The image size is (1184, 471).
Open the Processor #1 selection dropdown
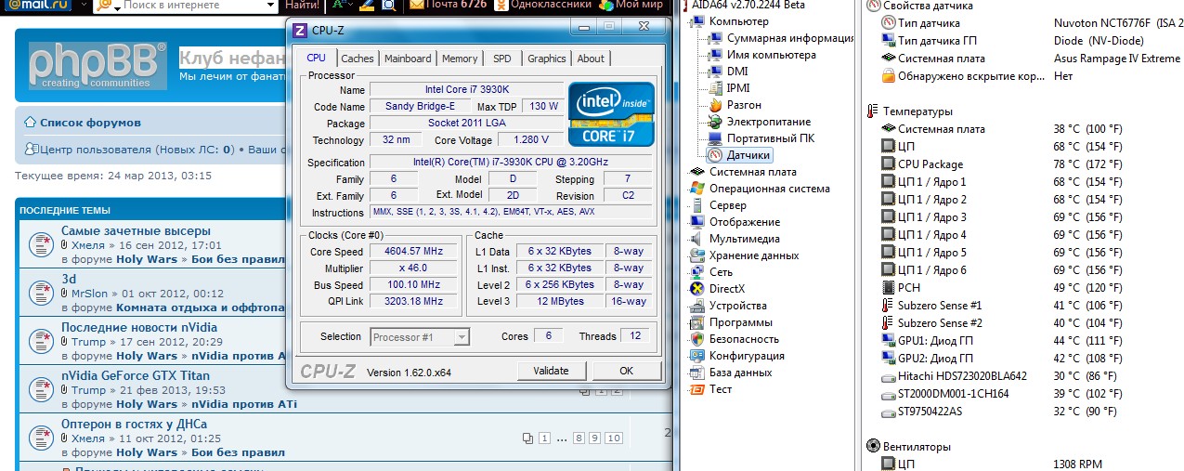pos(420,337)
